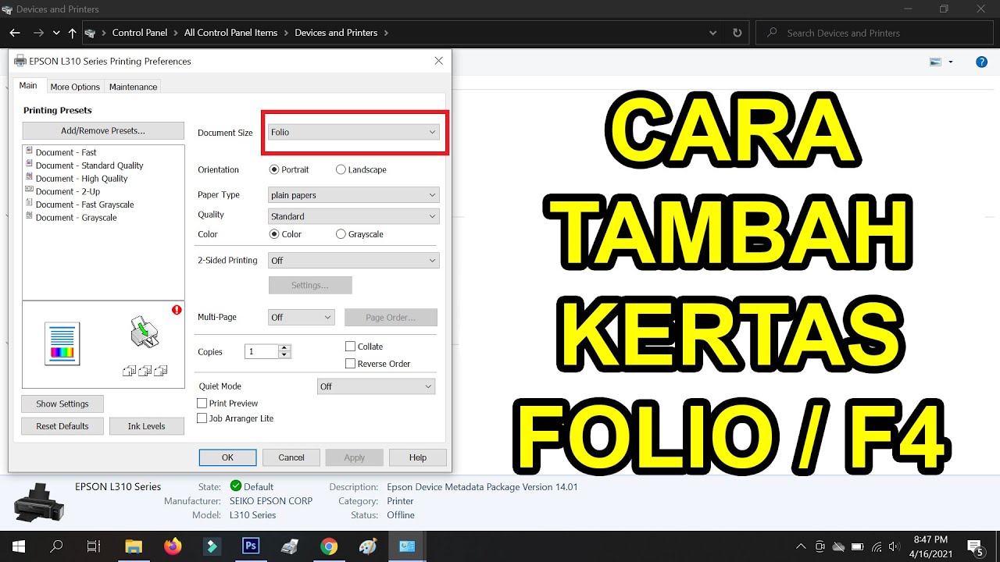Open Devices and Printers help
The height and width of the screenshot is (562, 1000).
point(982,62)
